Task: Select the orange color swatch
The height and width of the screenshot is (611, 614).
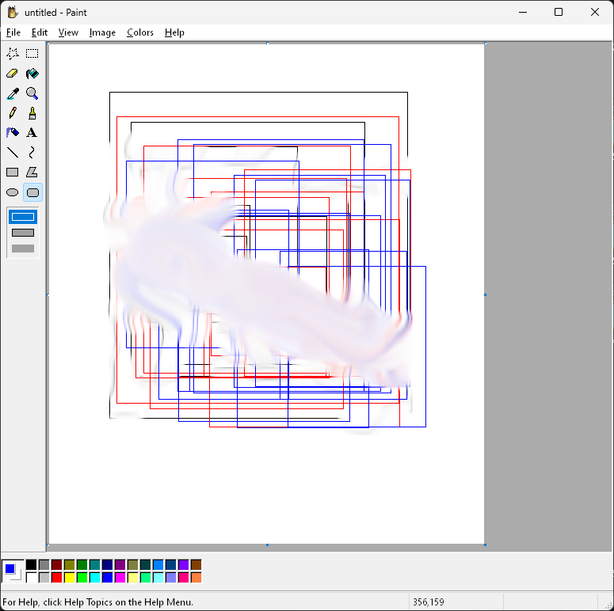Action: point(196,577)
